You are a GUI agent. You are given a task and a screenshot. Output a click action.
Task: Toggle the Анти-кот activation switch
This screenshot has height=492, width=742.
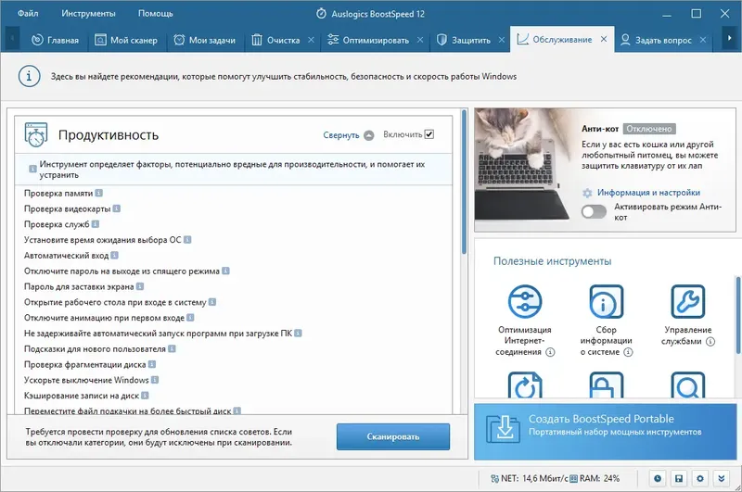point(594,212)
